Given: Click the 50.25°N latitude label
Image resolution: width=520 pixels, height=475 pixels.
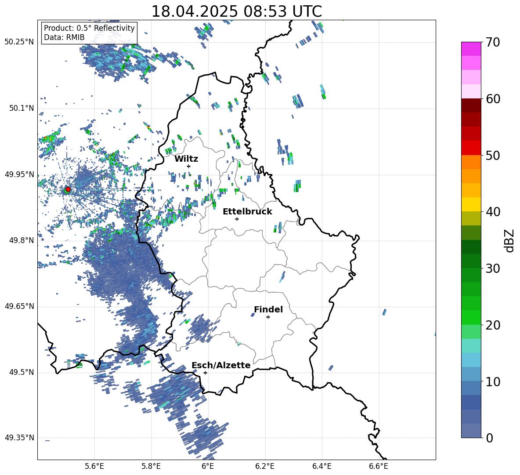Looking at the screenshot, I should coord(19,42).
